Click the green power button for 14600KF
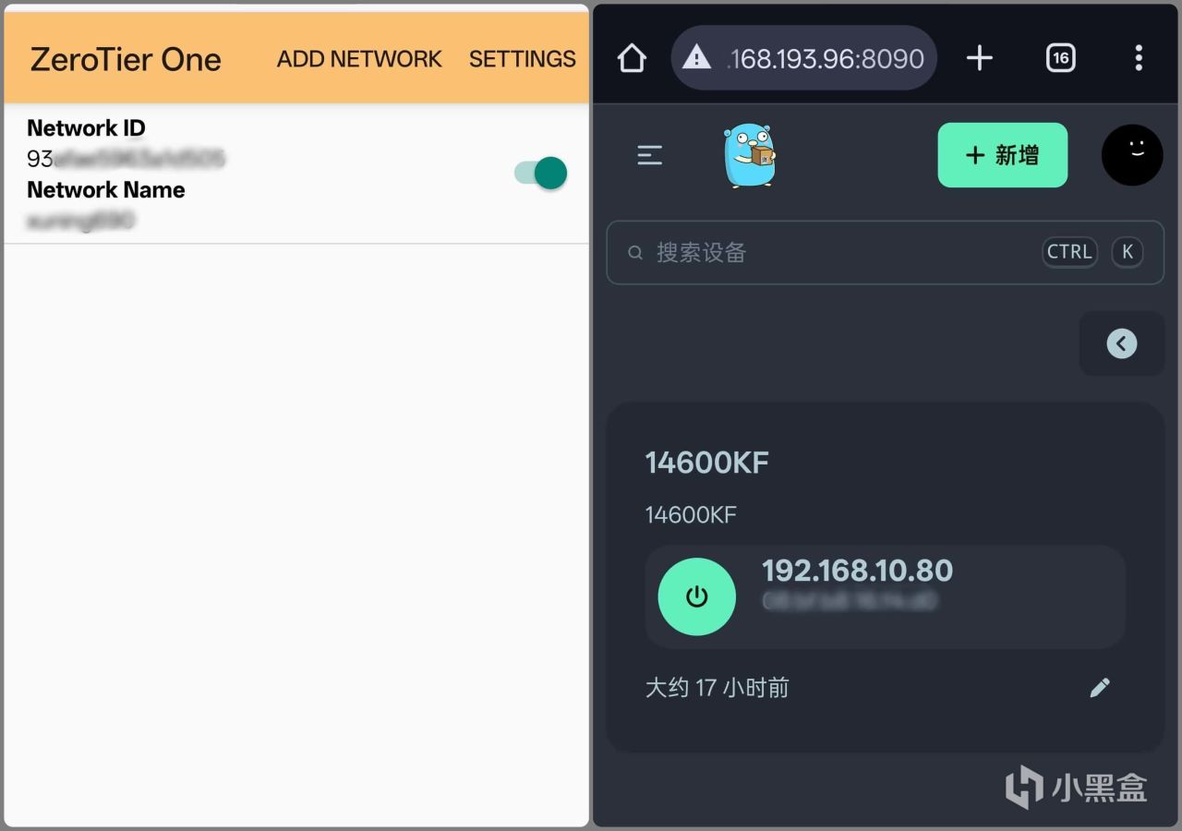Screen dimensions: 1182x831 697,596
